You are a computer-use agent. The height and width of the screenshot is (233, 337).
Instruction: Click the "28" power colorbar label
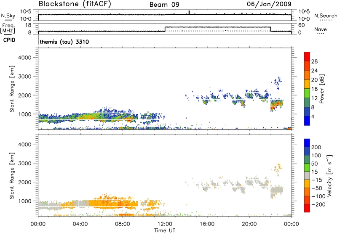(x=314, y=61)
